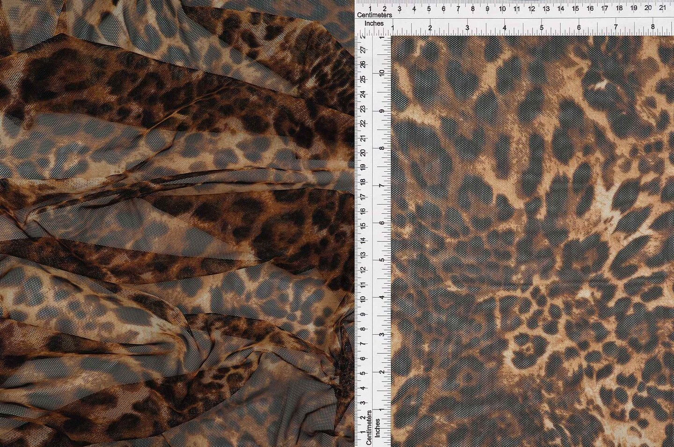The width and height of the screenshot is (674, 447).
Task: Click the 15 mark on vertical centimeter ruler
Action: (x=363, y=227)
